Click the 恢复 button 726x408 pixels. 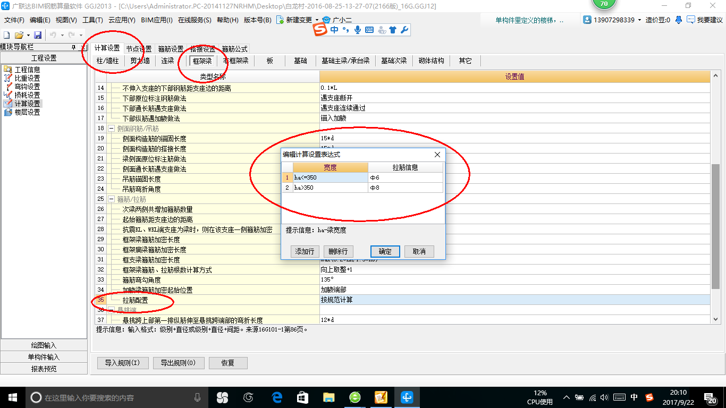[227, 363]
